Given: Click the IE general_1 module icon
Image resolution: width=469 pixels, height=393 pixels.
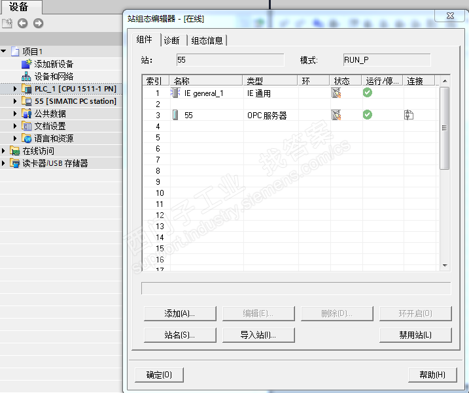Looking at the screenshot, I should pyautogui.click(x=175, y=93).
